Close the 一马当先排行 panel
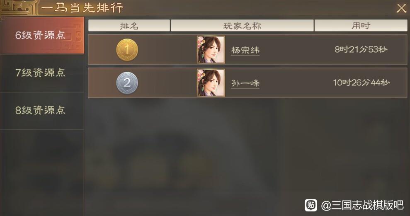The width and height of the screenshot is (410, 216). (401, 8)
